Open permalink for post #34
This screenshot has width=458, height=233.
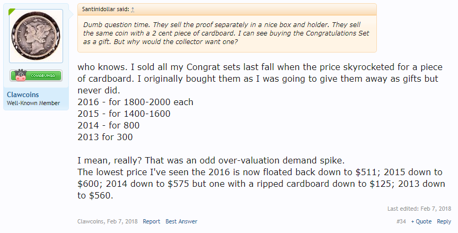pos(401,221)
